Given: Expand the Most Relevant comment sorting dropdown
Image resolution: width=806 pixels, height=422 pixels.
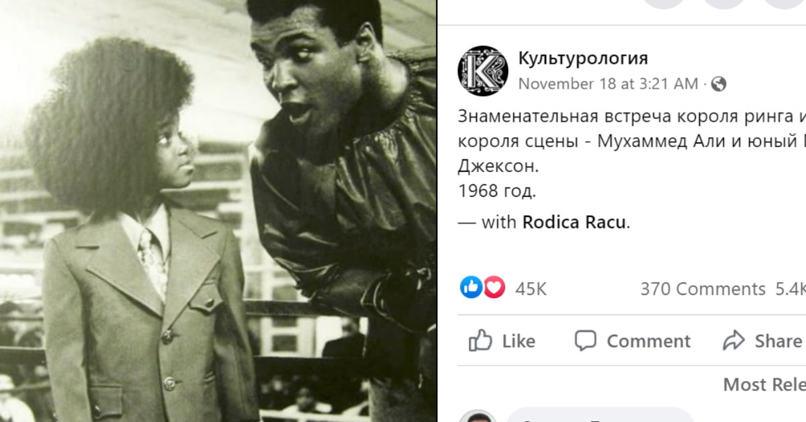Looking at the screenshot, I should coord(764,384).
